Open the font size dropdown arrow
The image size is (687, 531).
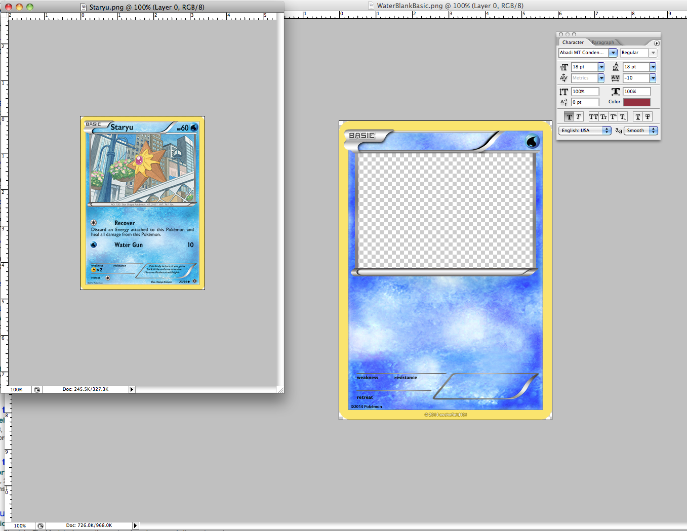pos(601,67)
